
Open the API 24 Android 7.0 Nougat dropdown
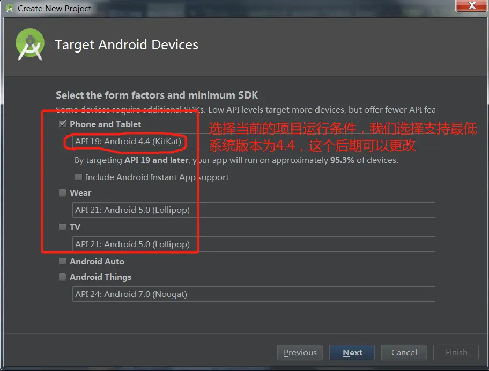[254, 294]
